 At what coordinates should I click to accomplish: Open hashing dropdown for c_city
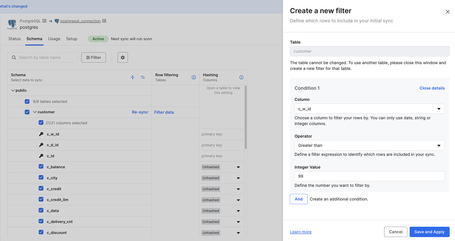(x=238, y=178)
